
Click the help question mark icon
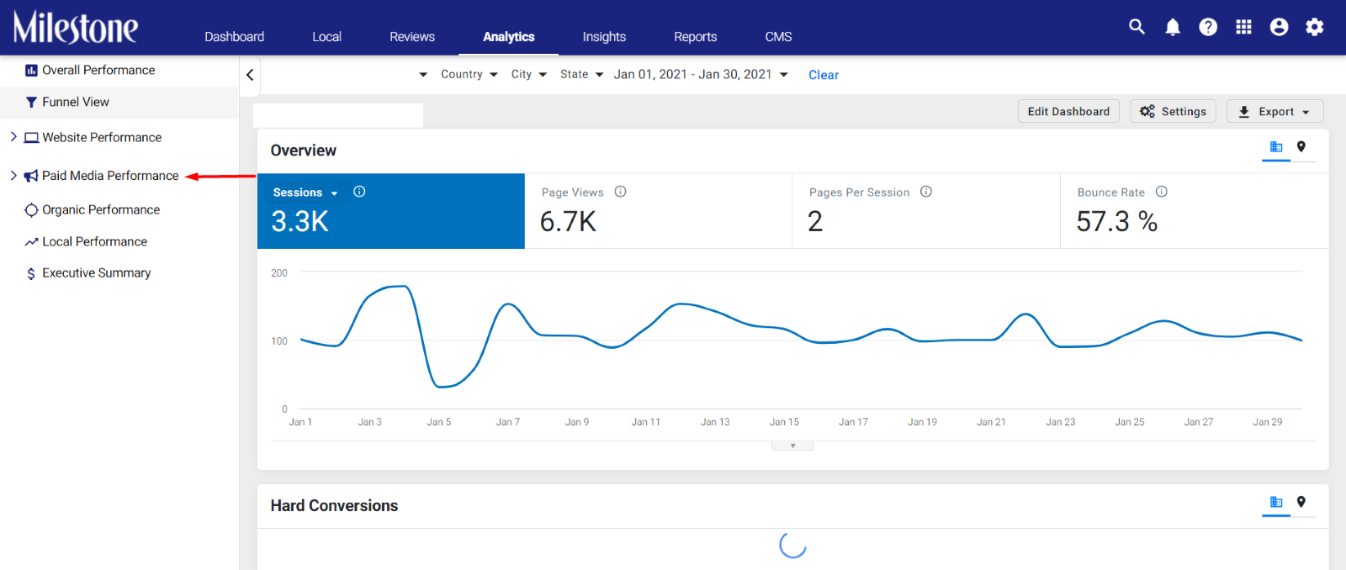pos(1208,27)
